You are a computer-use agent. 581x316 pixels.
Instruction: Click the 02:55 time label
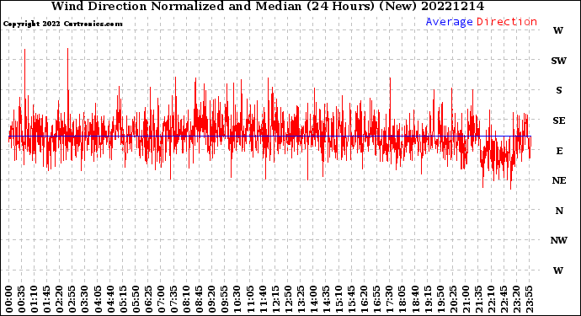tap(72, 299)
